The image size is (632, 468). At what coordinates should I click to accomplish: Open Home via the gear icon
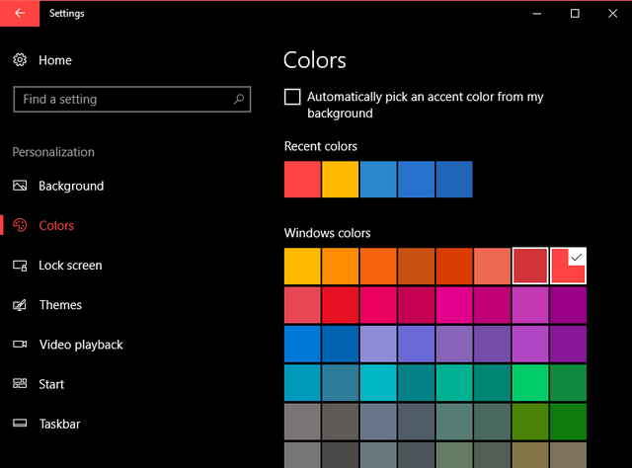click(20, 60)
